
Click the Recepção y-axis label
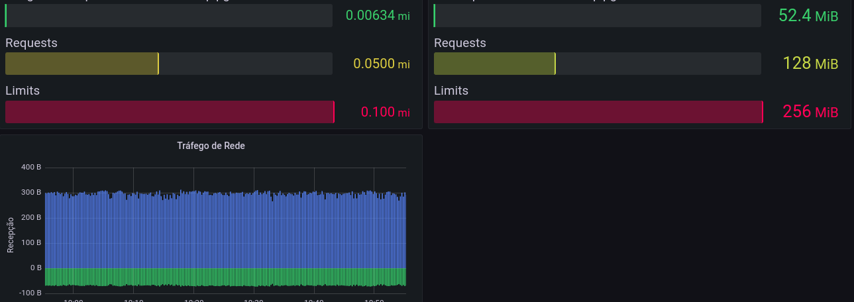(11, 234)
